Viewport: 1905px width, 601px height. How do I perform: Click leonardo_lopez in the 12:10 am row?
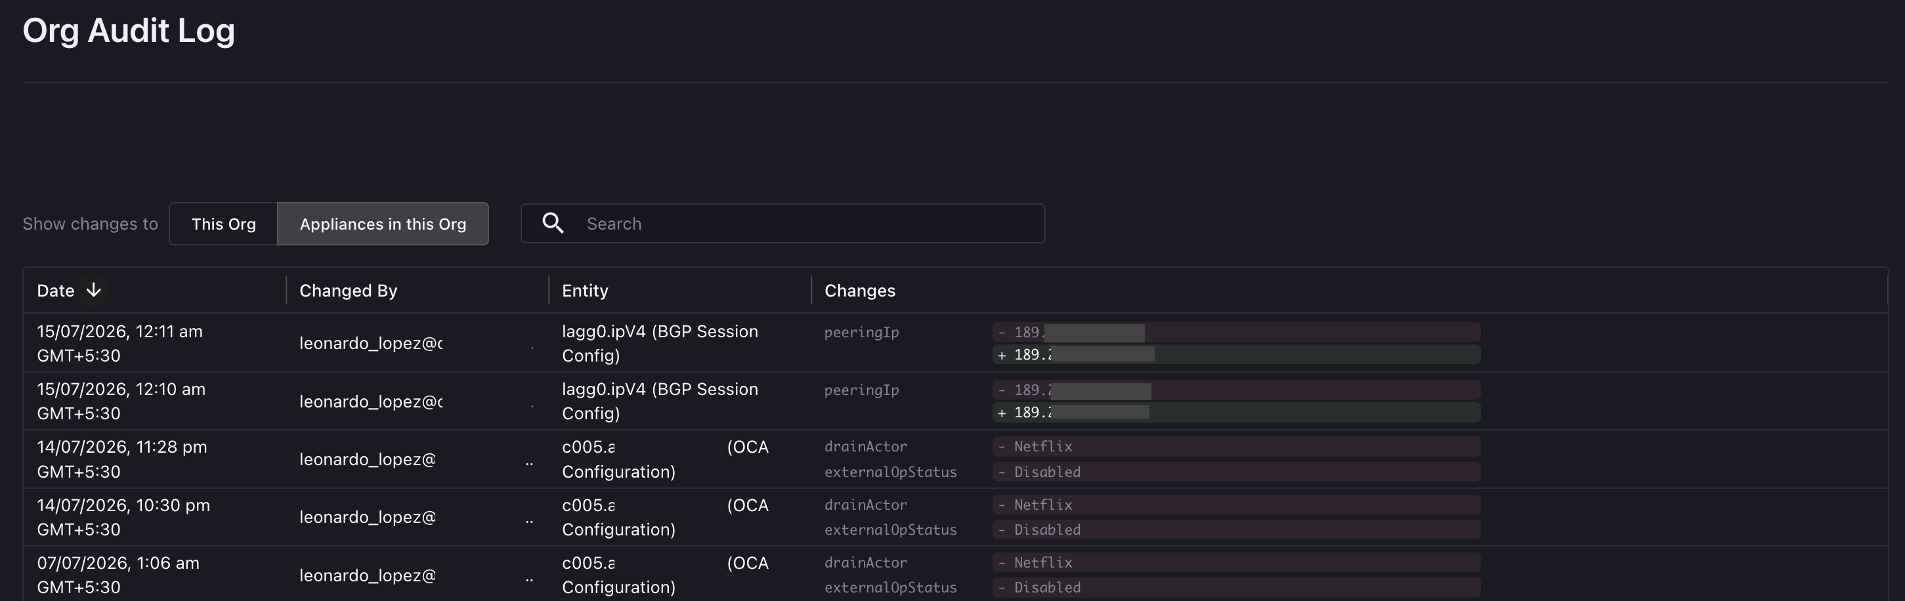coord(372,402)
